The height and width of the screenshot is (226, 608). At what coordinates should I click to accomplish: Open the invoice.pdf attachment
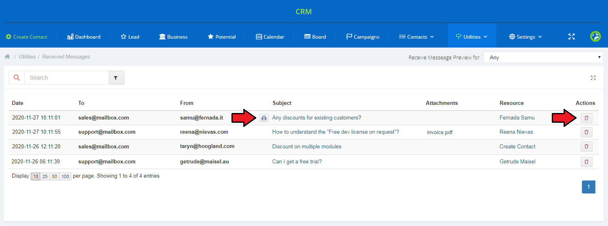pyautogui.click(x=440, y=132)
